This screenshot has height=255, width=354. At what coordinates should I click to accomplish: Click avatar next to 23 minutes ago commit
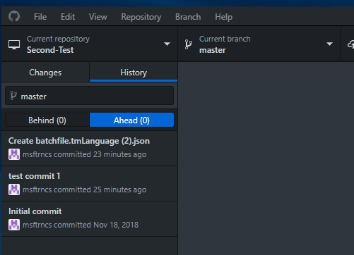(14, 154)
